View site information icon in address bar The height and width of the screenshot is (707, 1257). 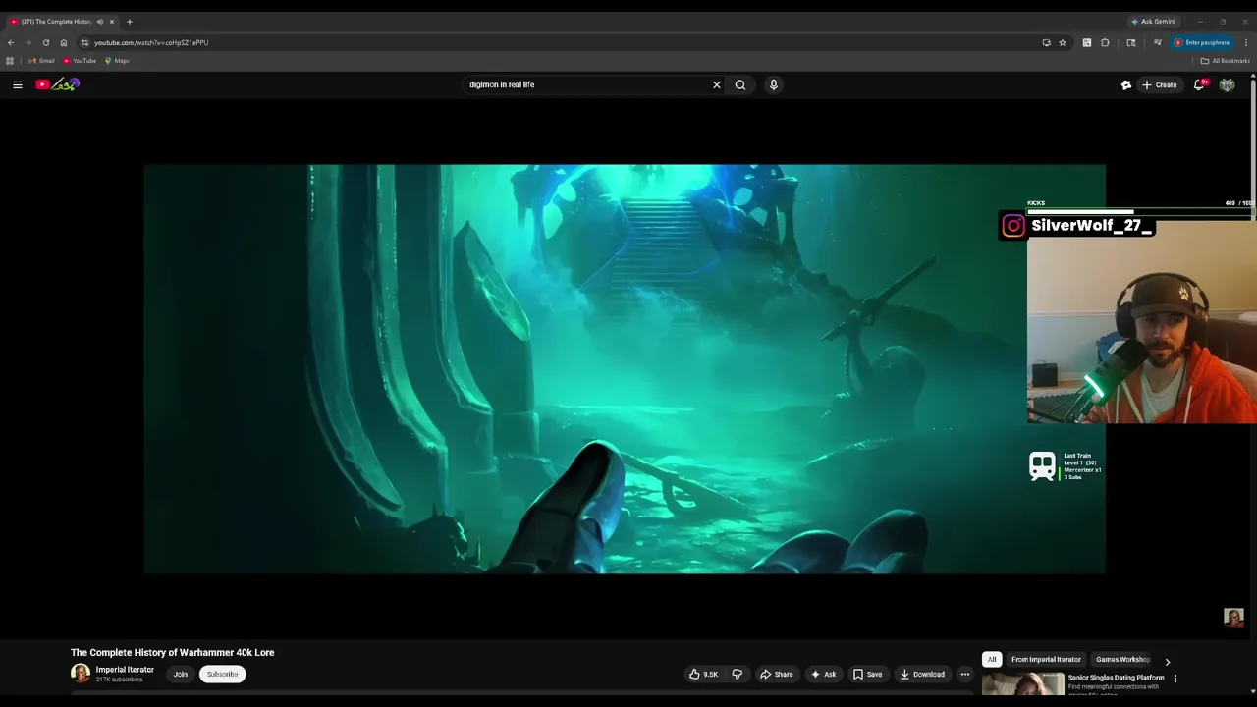[x=84, y=42]
